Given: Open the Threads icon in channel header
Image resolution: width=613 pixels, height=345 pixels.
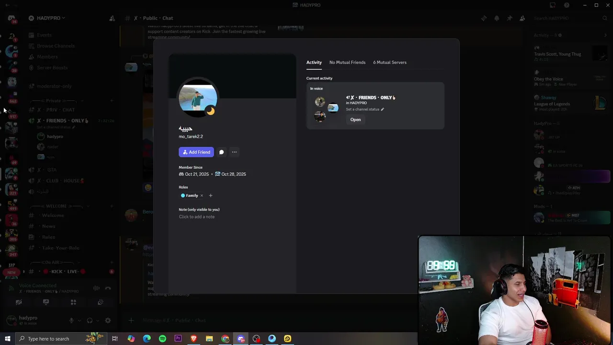Looking at the screenshot, I should (x=484, y=18).
